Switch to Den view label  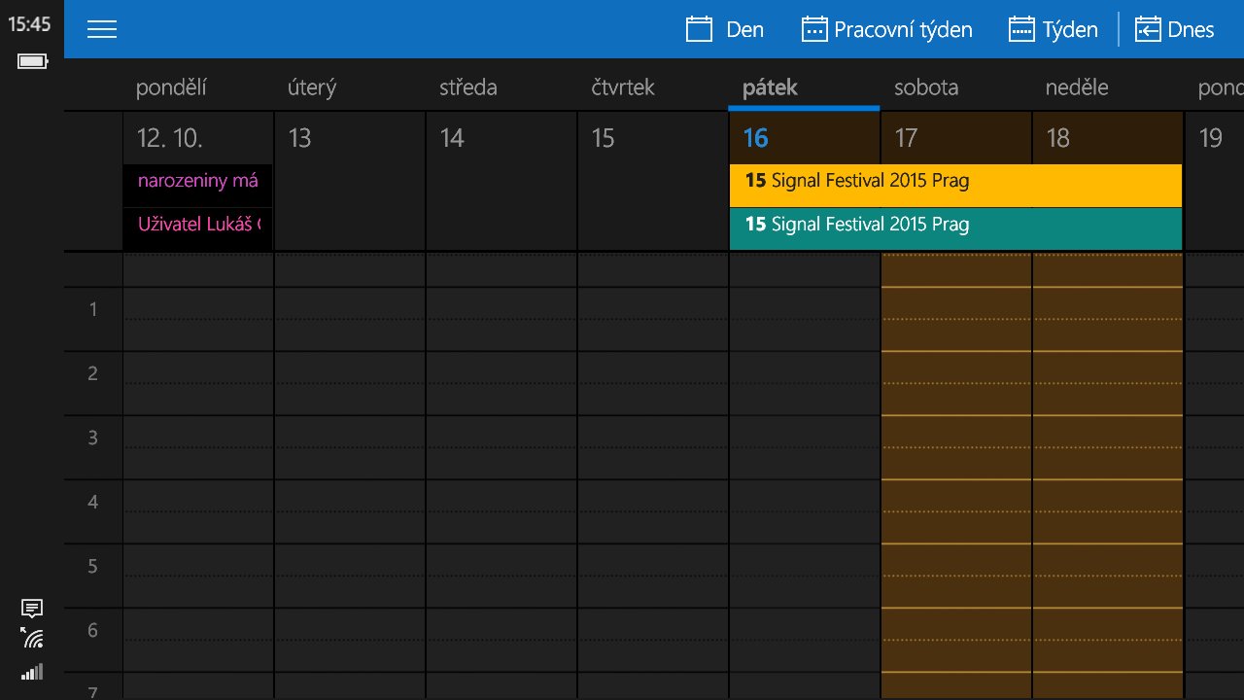click(745, 30)
